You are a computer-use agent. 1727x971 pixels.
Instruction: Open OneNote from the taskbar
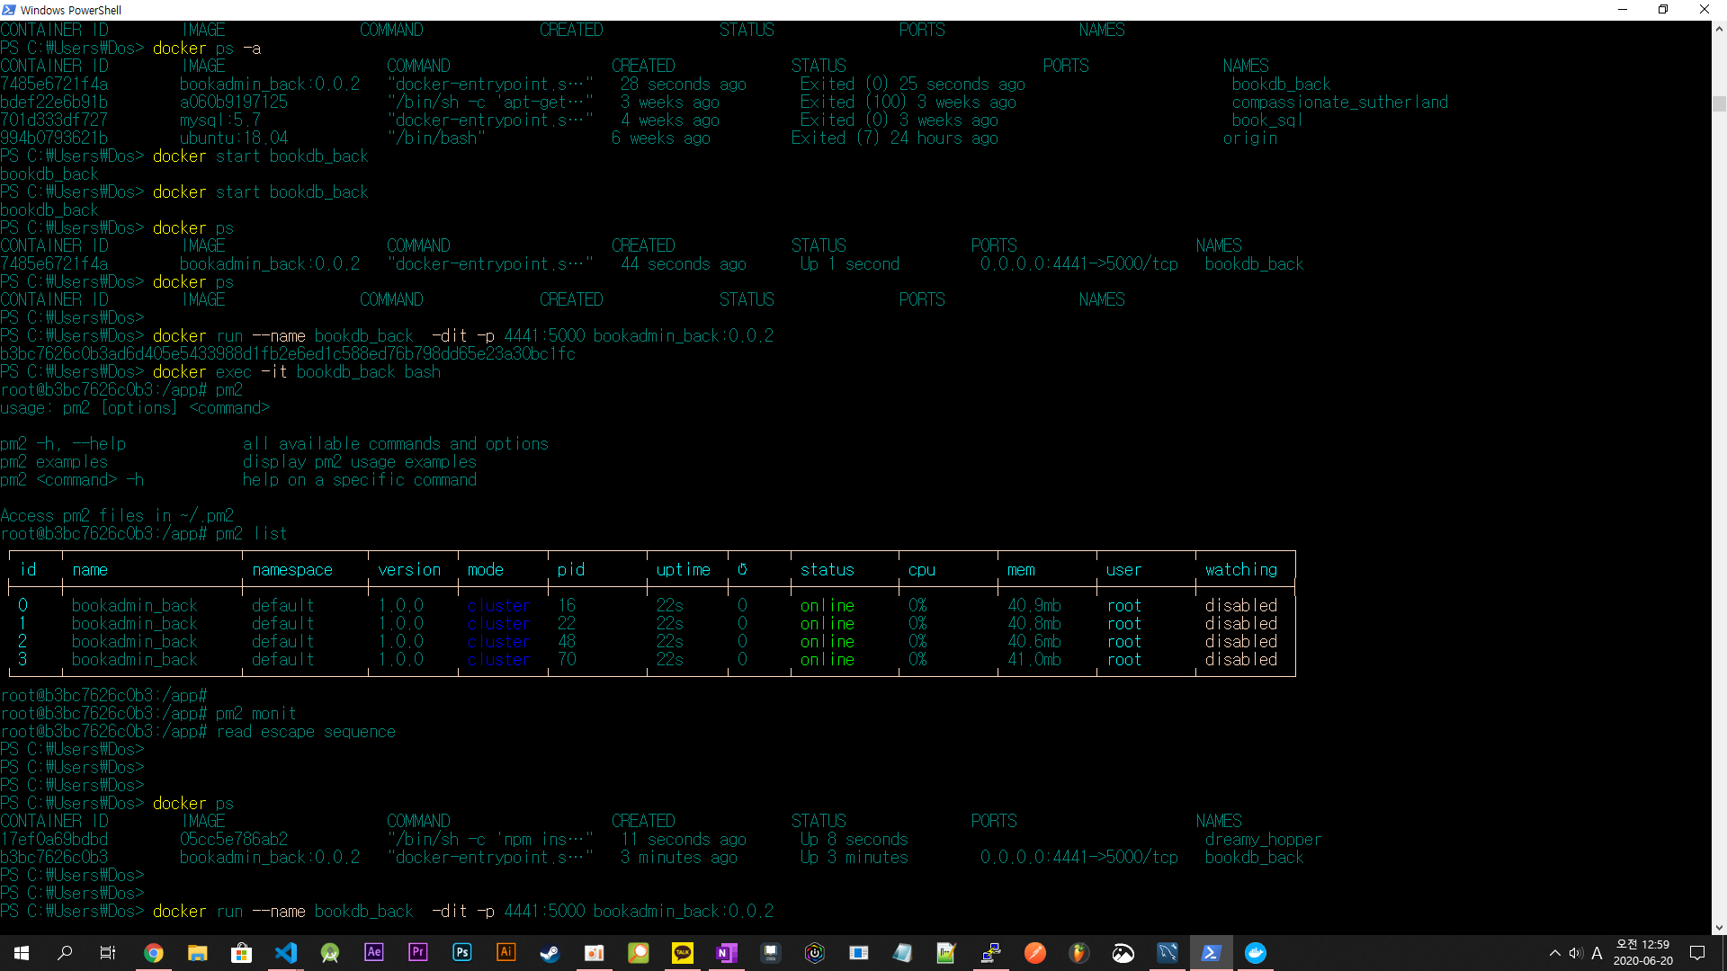click(727, 953)
